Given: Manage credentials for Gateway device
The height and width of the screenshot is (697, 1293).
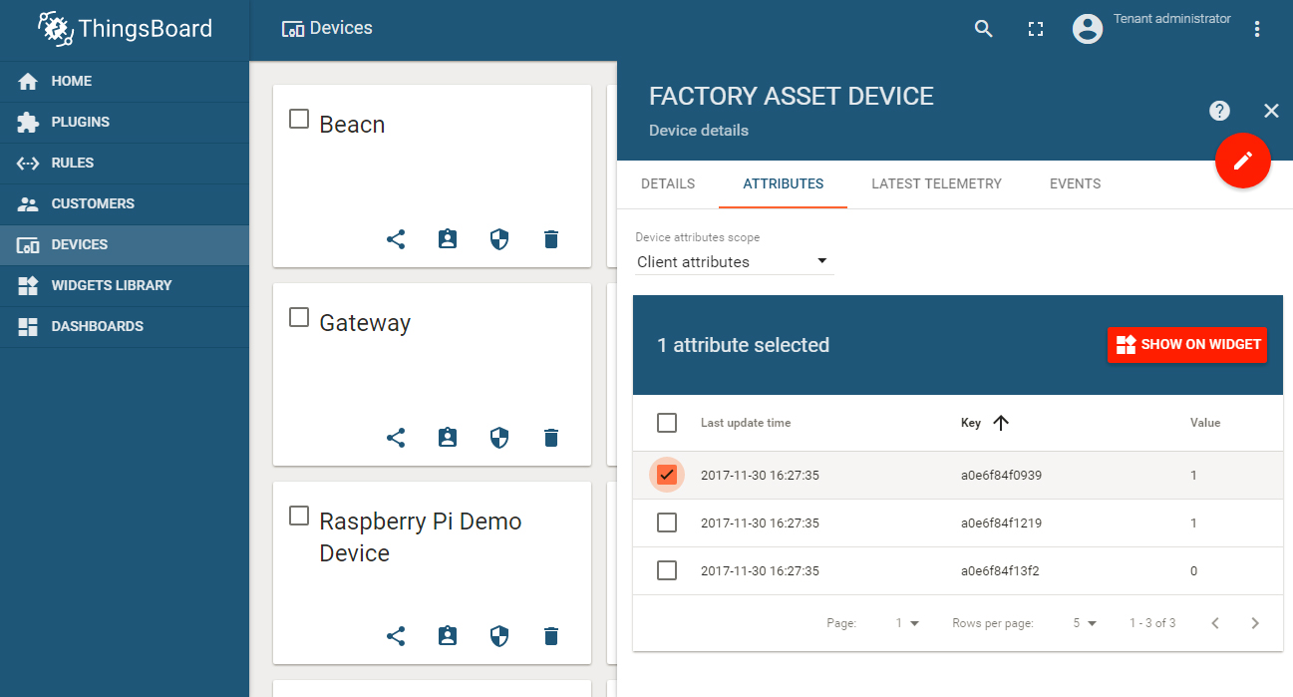Looking at the screenshot, I should coord(499,438).
